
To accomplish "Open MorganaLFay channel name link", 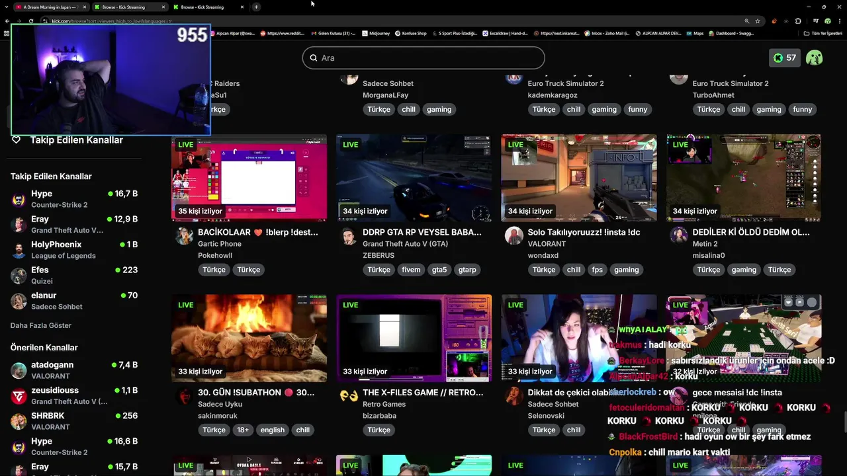I will coord(386,95).
